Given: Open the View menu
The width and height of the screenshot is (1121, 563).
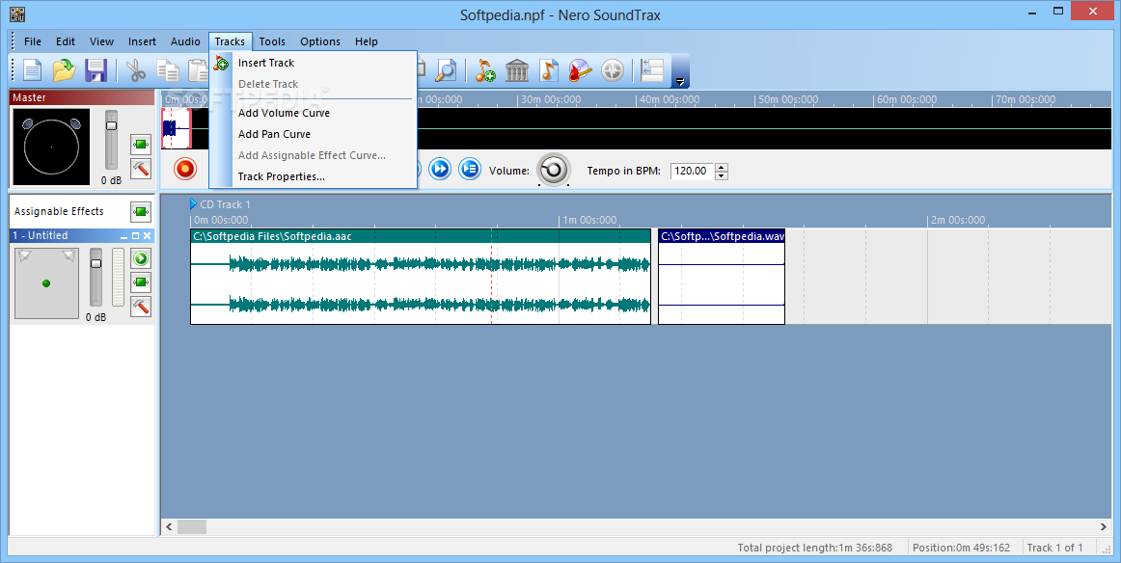Looking at the screenshot, I should 101,41.
